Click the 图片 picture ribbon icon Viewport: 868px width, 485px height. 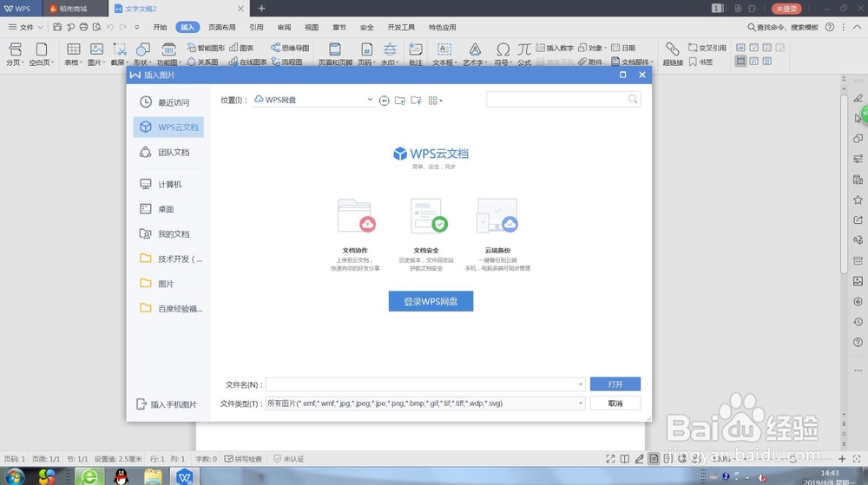click(x=96, y=54)
